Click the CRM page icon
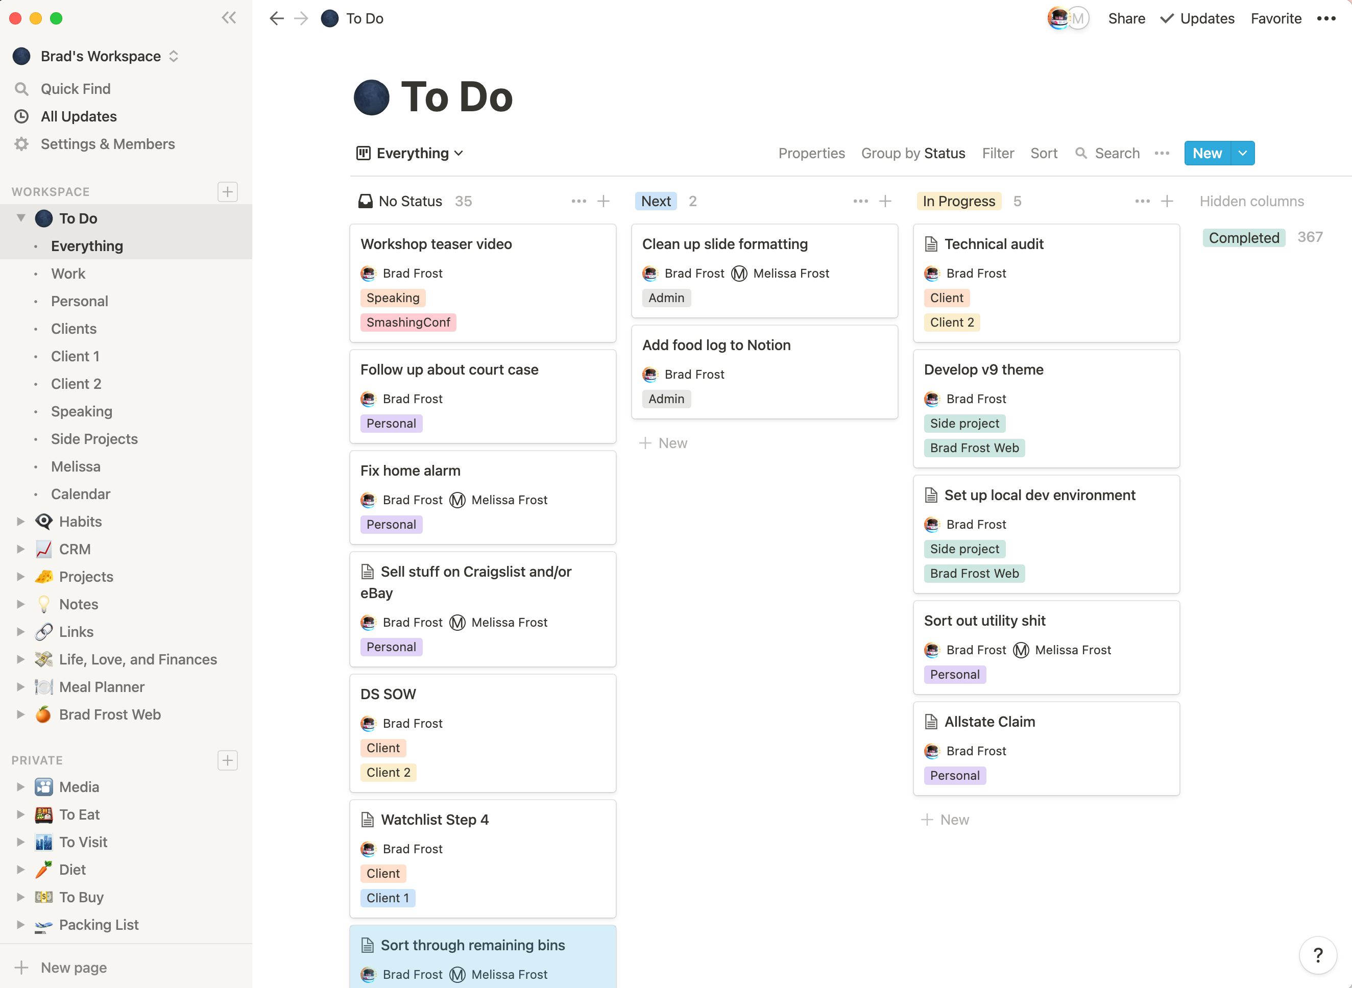The width and height of the screenshot is (1352, 988). pos(43,549)
